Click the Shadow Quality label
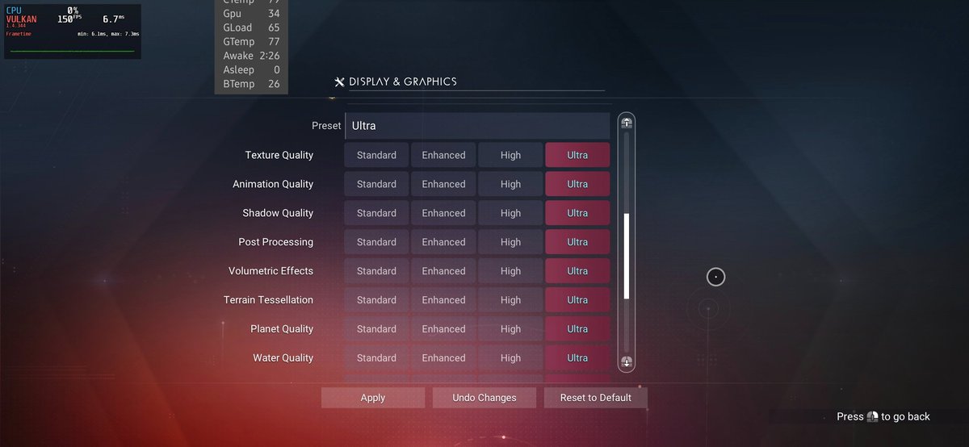The image size is (969, 447). [x=278, y=213]
